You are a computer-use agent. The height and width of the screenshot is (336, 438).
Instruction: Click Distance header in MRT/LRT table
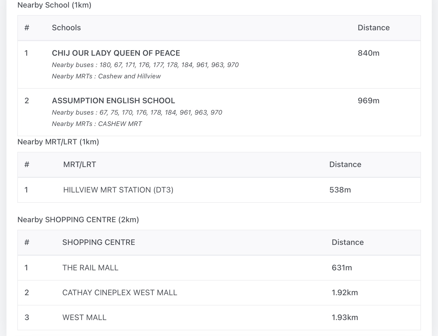[x=345, y=164]
